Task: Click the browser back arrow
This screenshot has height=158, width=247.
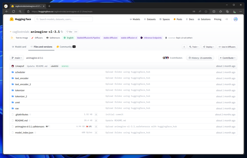Action: pos(7,12)
